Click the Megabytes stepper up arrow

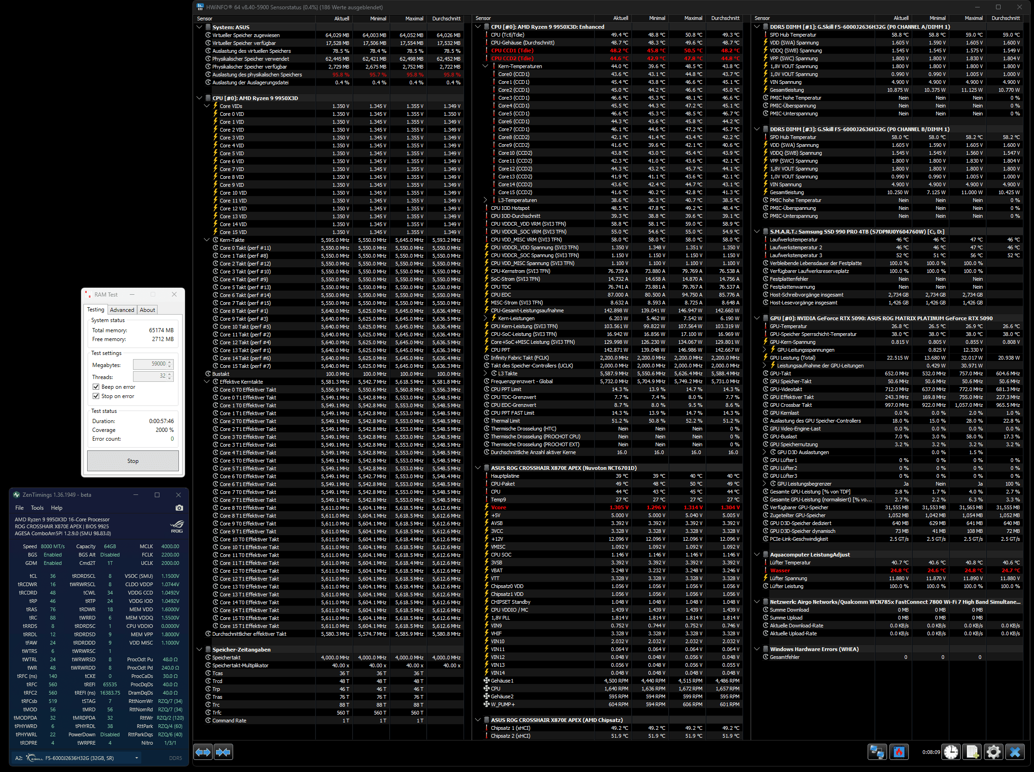coord(170,362)
